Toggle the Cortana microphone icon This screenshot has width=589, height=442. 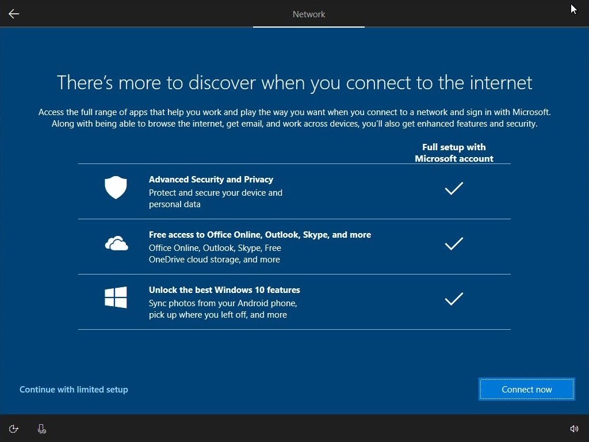click(x=41, y=429)
